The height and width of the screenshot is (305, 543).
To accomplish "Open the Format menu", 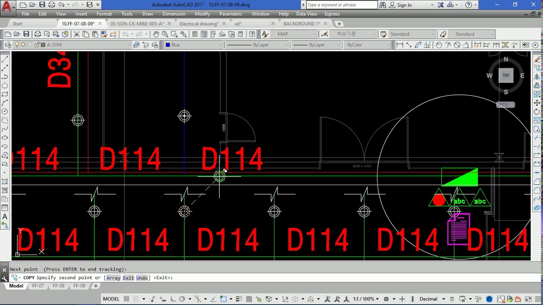I will coord(104,14).
